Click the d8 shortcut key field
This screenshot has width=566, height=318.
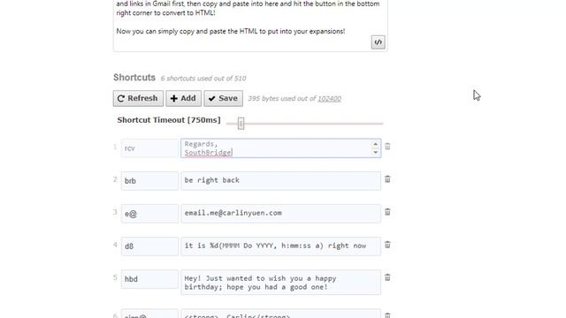click(149, 246)
